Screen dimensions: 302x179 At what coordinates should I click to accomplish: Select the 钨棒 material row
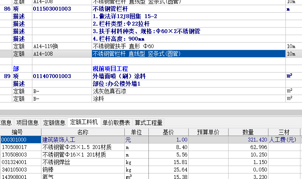point(48,170)
